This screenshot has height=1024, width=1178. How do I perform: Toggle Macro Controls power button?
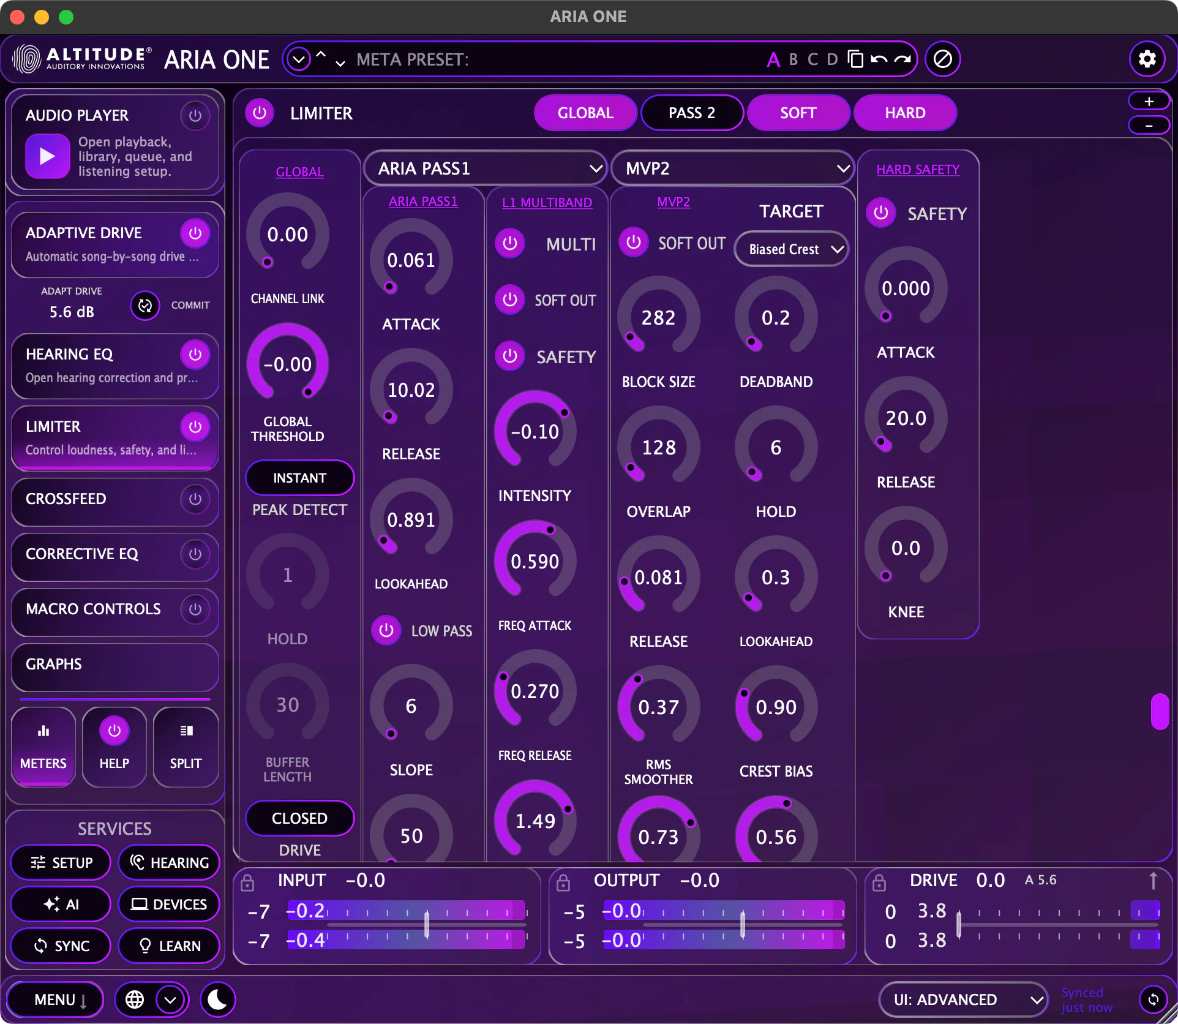195,609
